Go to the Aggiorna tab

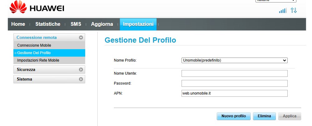(102, 24)
